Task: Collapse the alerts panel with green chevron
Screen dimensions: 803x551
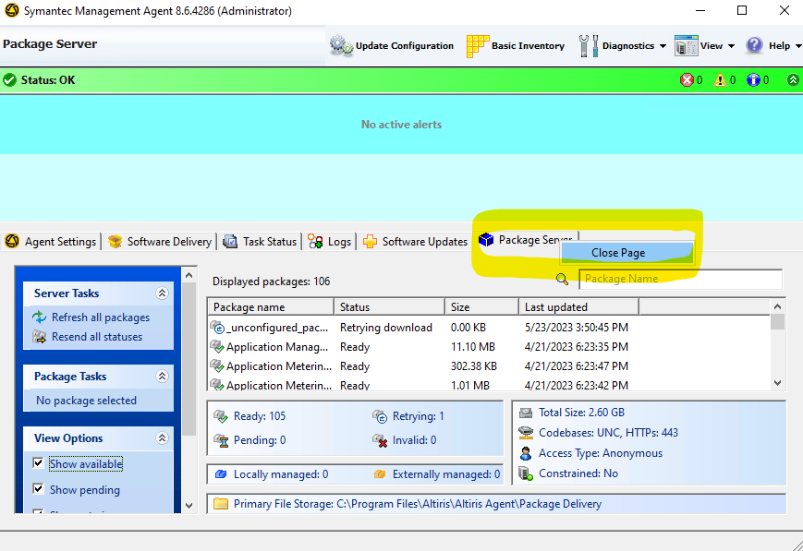Action: (x=793, y=80)
